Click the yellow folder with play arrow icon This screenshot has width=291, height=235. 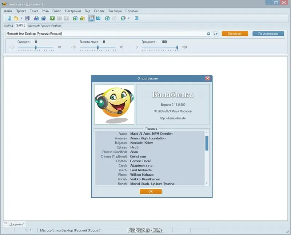coord(82,18)
